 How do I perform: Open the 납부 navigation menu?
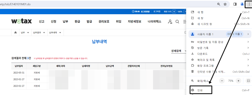pyautogui.click(x=65, y=21)
